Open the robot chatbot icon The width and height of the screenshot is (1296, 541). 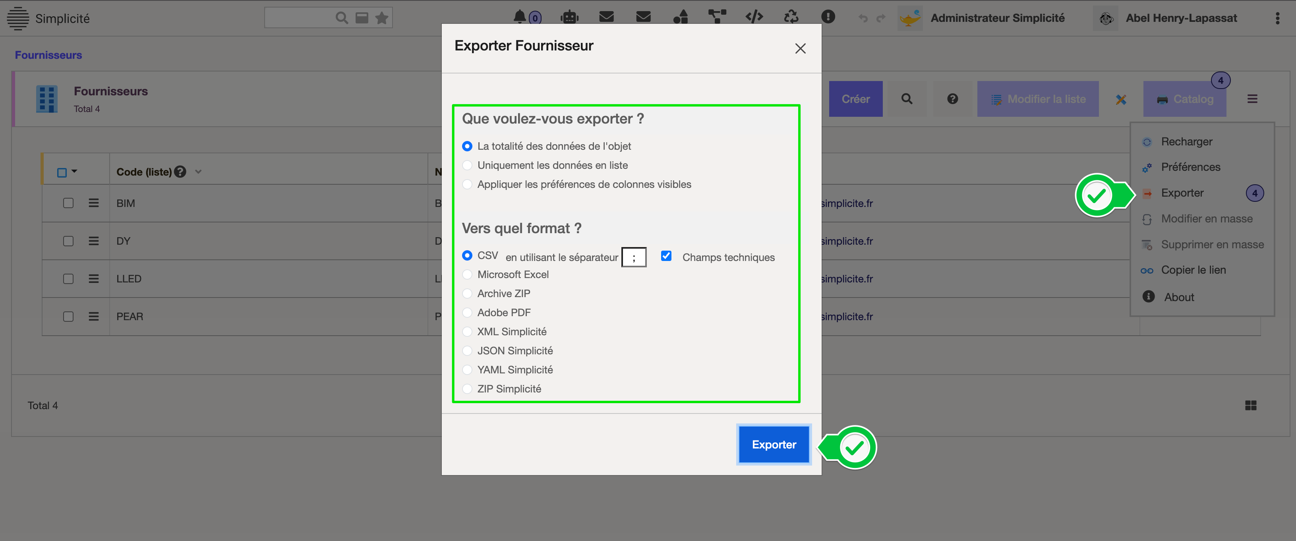569,17
